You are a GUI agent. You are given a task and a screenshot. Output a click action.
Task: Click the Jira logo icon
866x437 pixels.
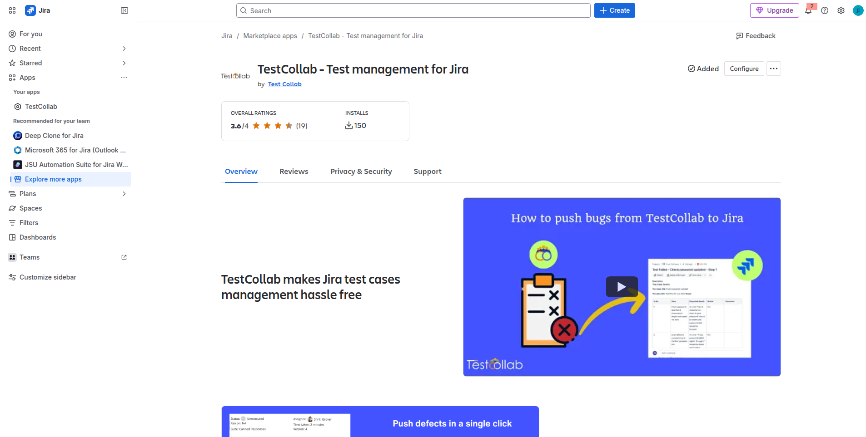30,10
